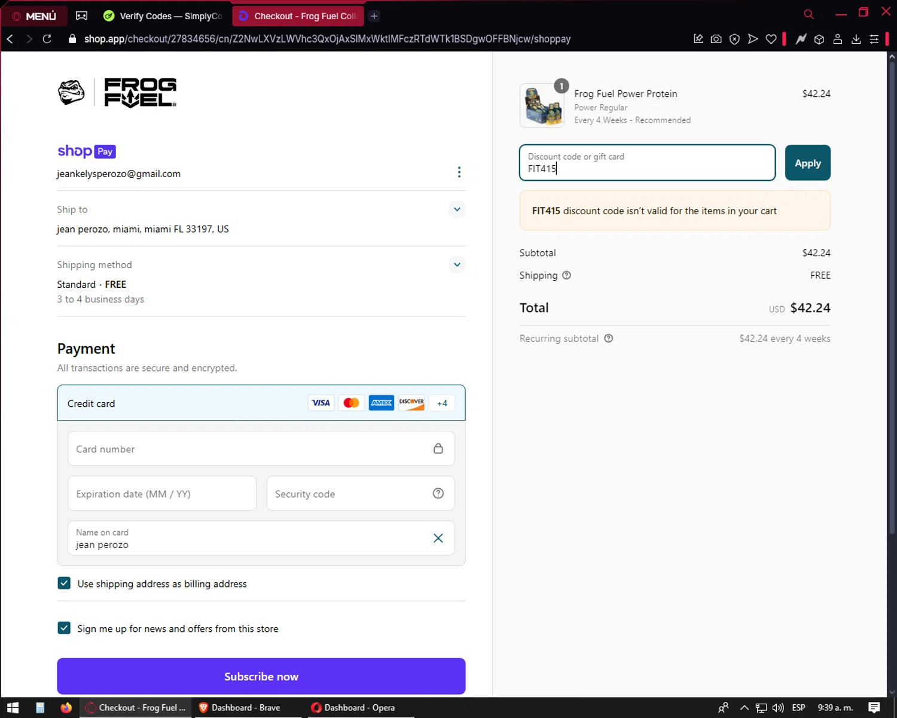This screenshot has width=897, height=718.
Task: Open a new tab with the plus button
Action: 374,16
